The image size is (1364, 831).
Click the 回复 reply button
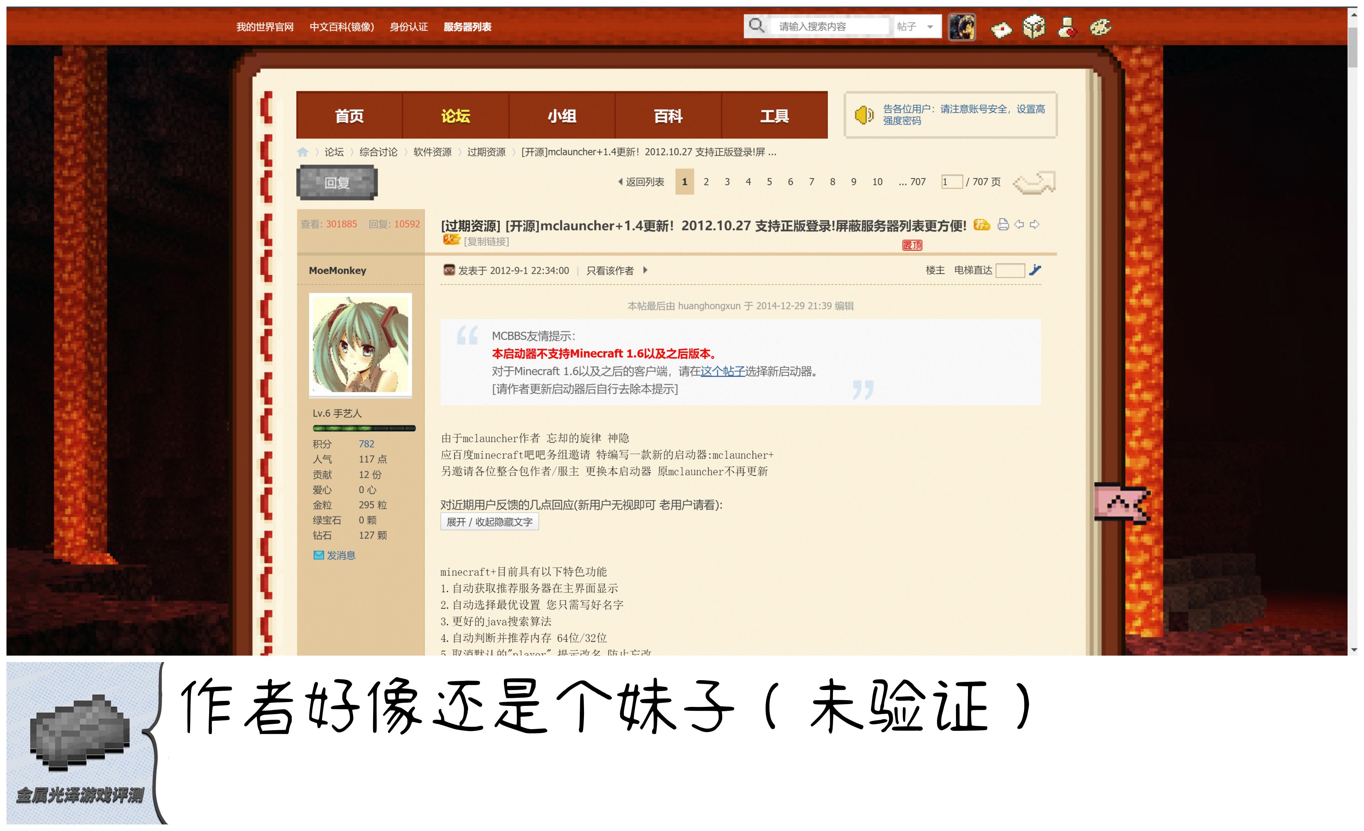(x=338, y=183)
